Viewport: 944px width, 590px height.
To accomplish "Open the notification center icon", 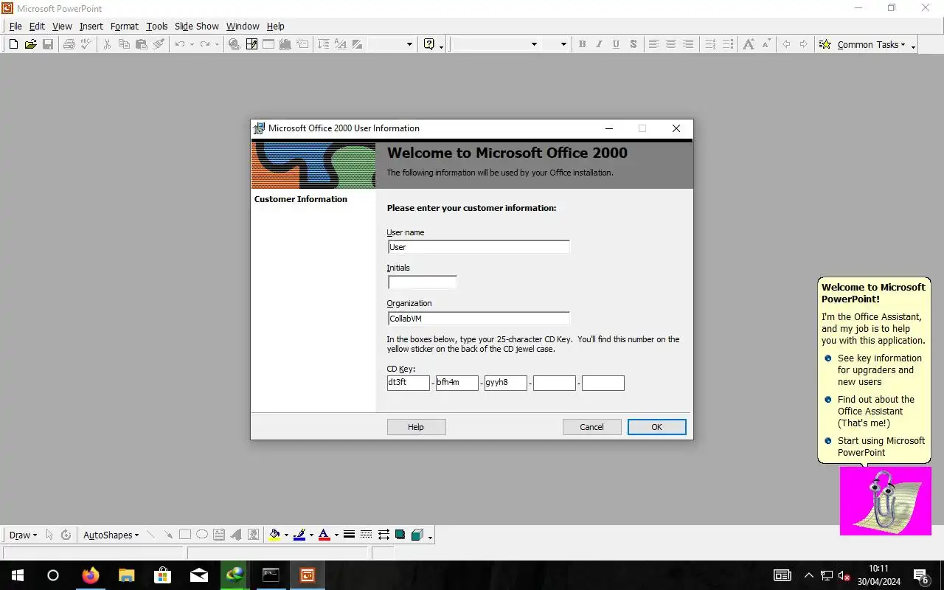I will tap(921, 575).
